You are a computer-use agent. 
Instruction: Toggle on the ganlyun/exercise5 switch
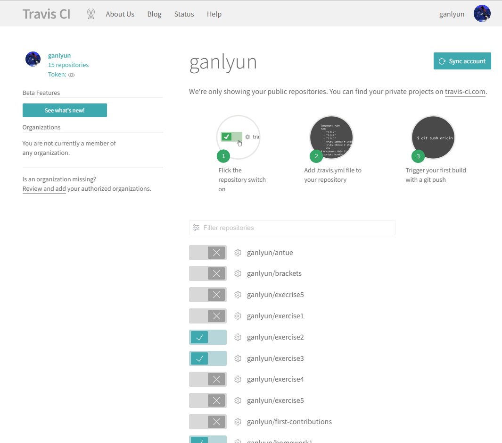coord(208,400)
